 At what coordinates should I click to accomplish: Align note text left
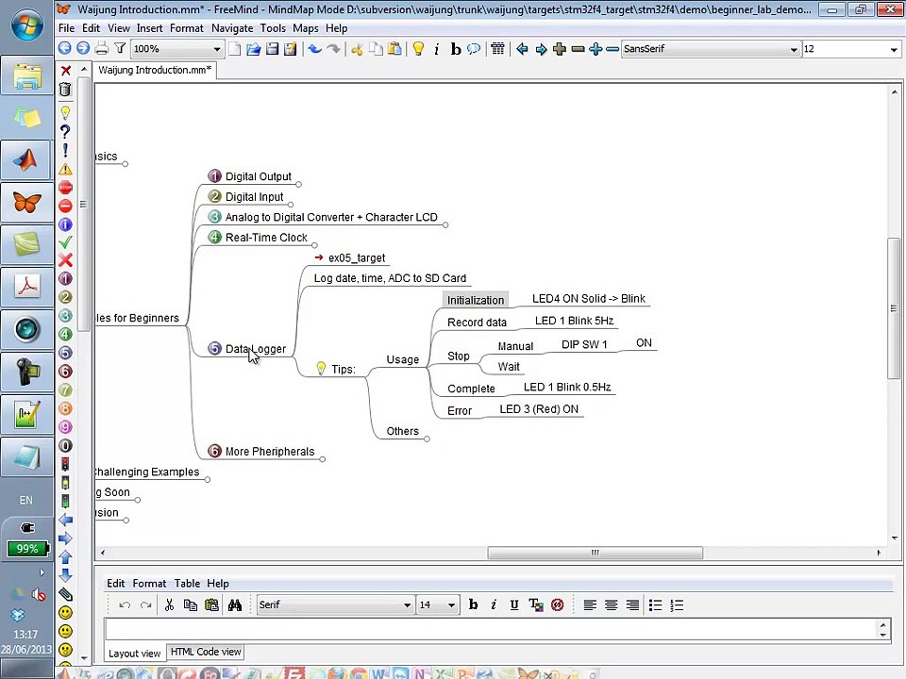pyautogui.click(x=590, y=604)
